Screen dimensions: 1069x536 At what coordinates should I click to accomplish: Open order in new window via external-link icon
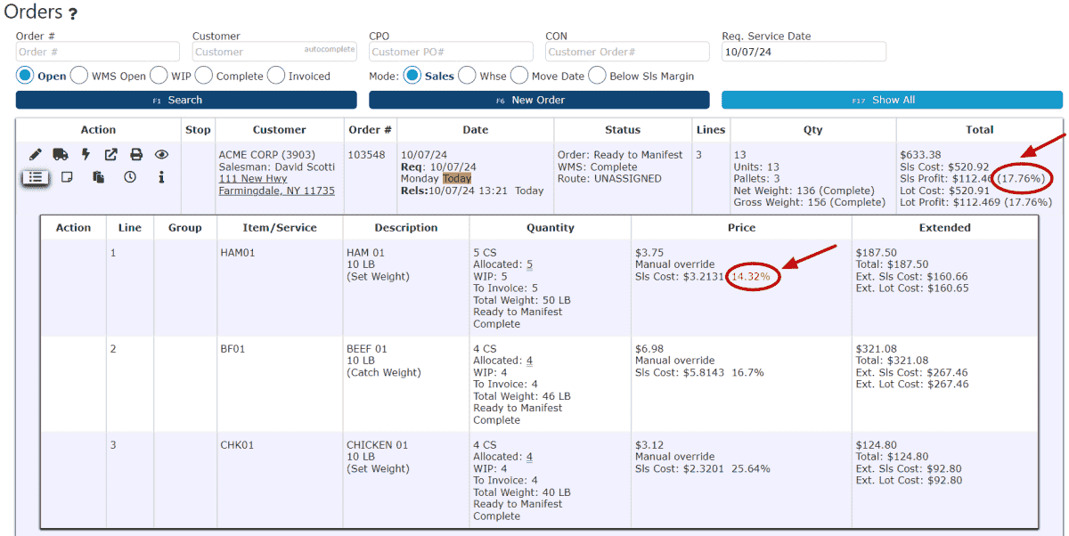pos(111,155)
